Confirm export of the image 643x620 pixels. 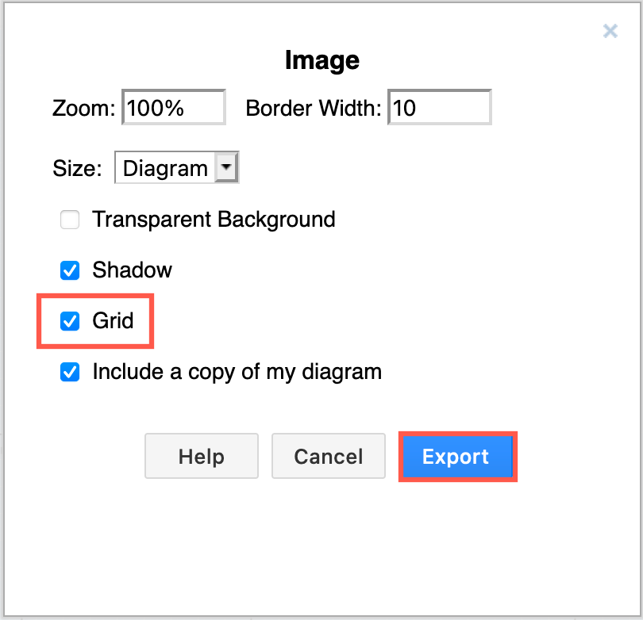(456, 456)
